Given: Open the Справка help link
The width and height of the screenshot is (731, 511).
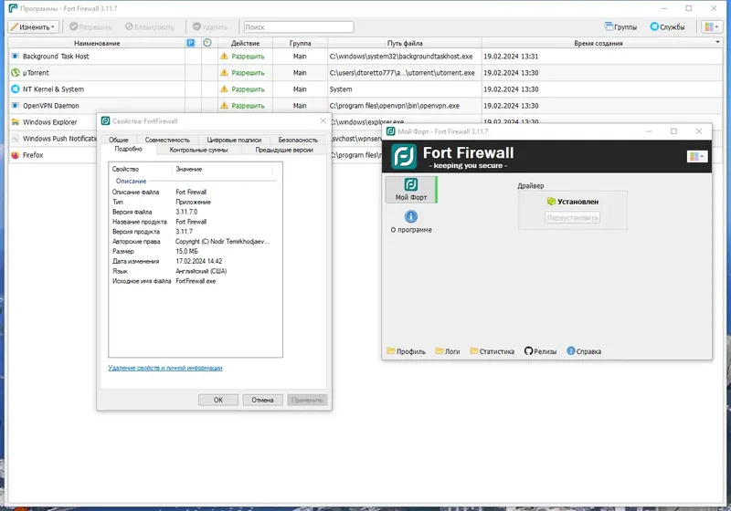Looking at the screenshot, I should (584, 351).
